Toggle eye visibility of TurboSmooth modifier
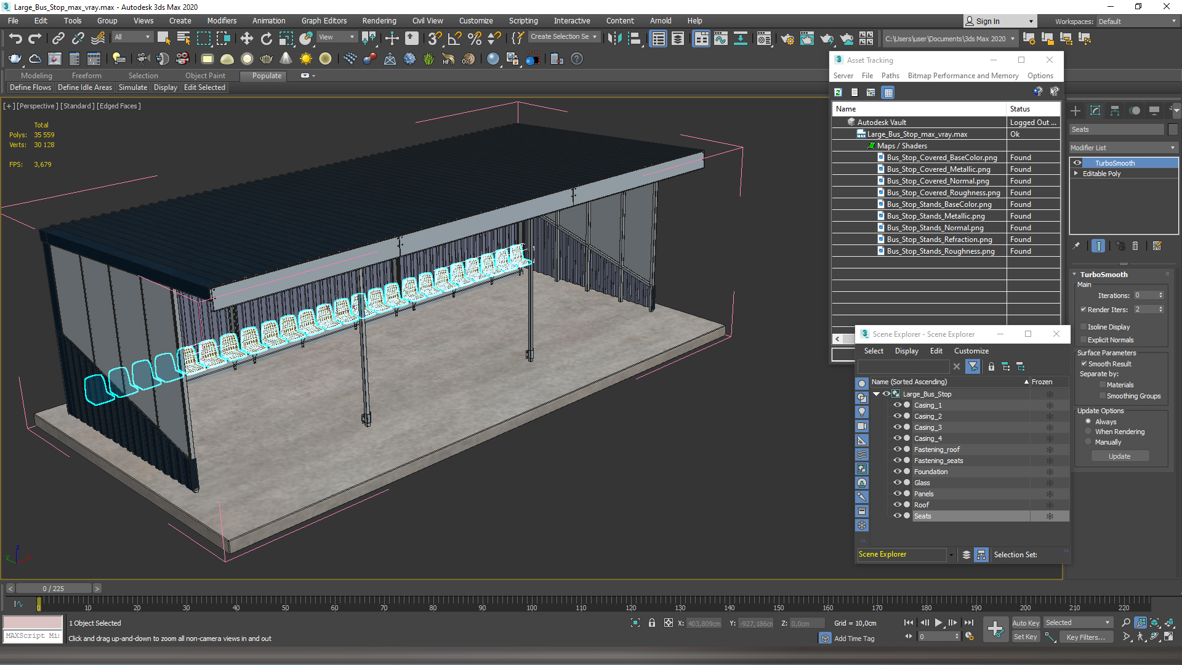 (1077, 163)
